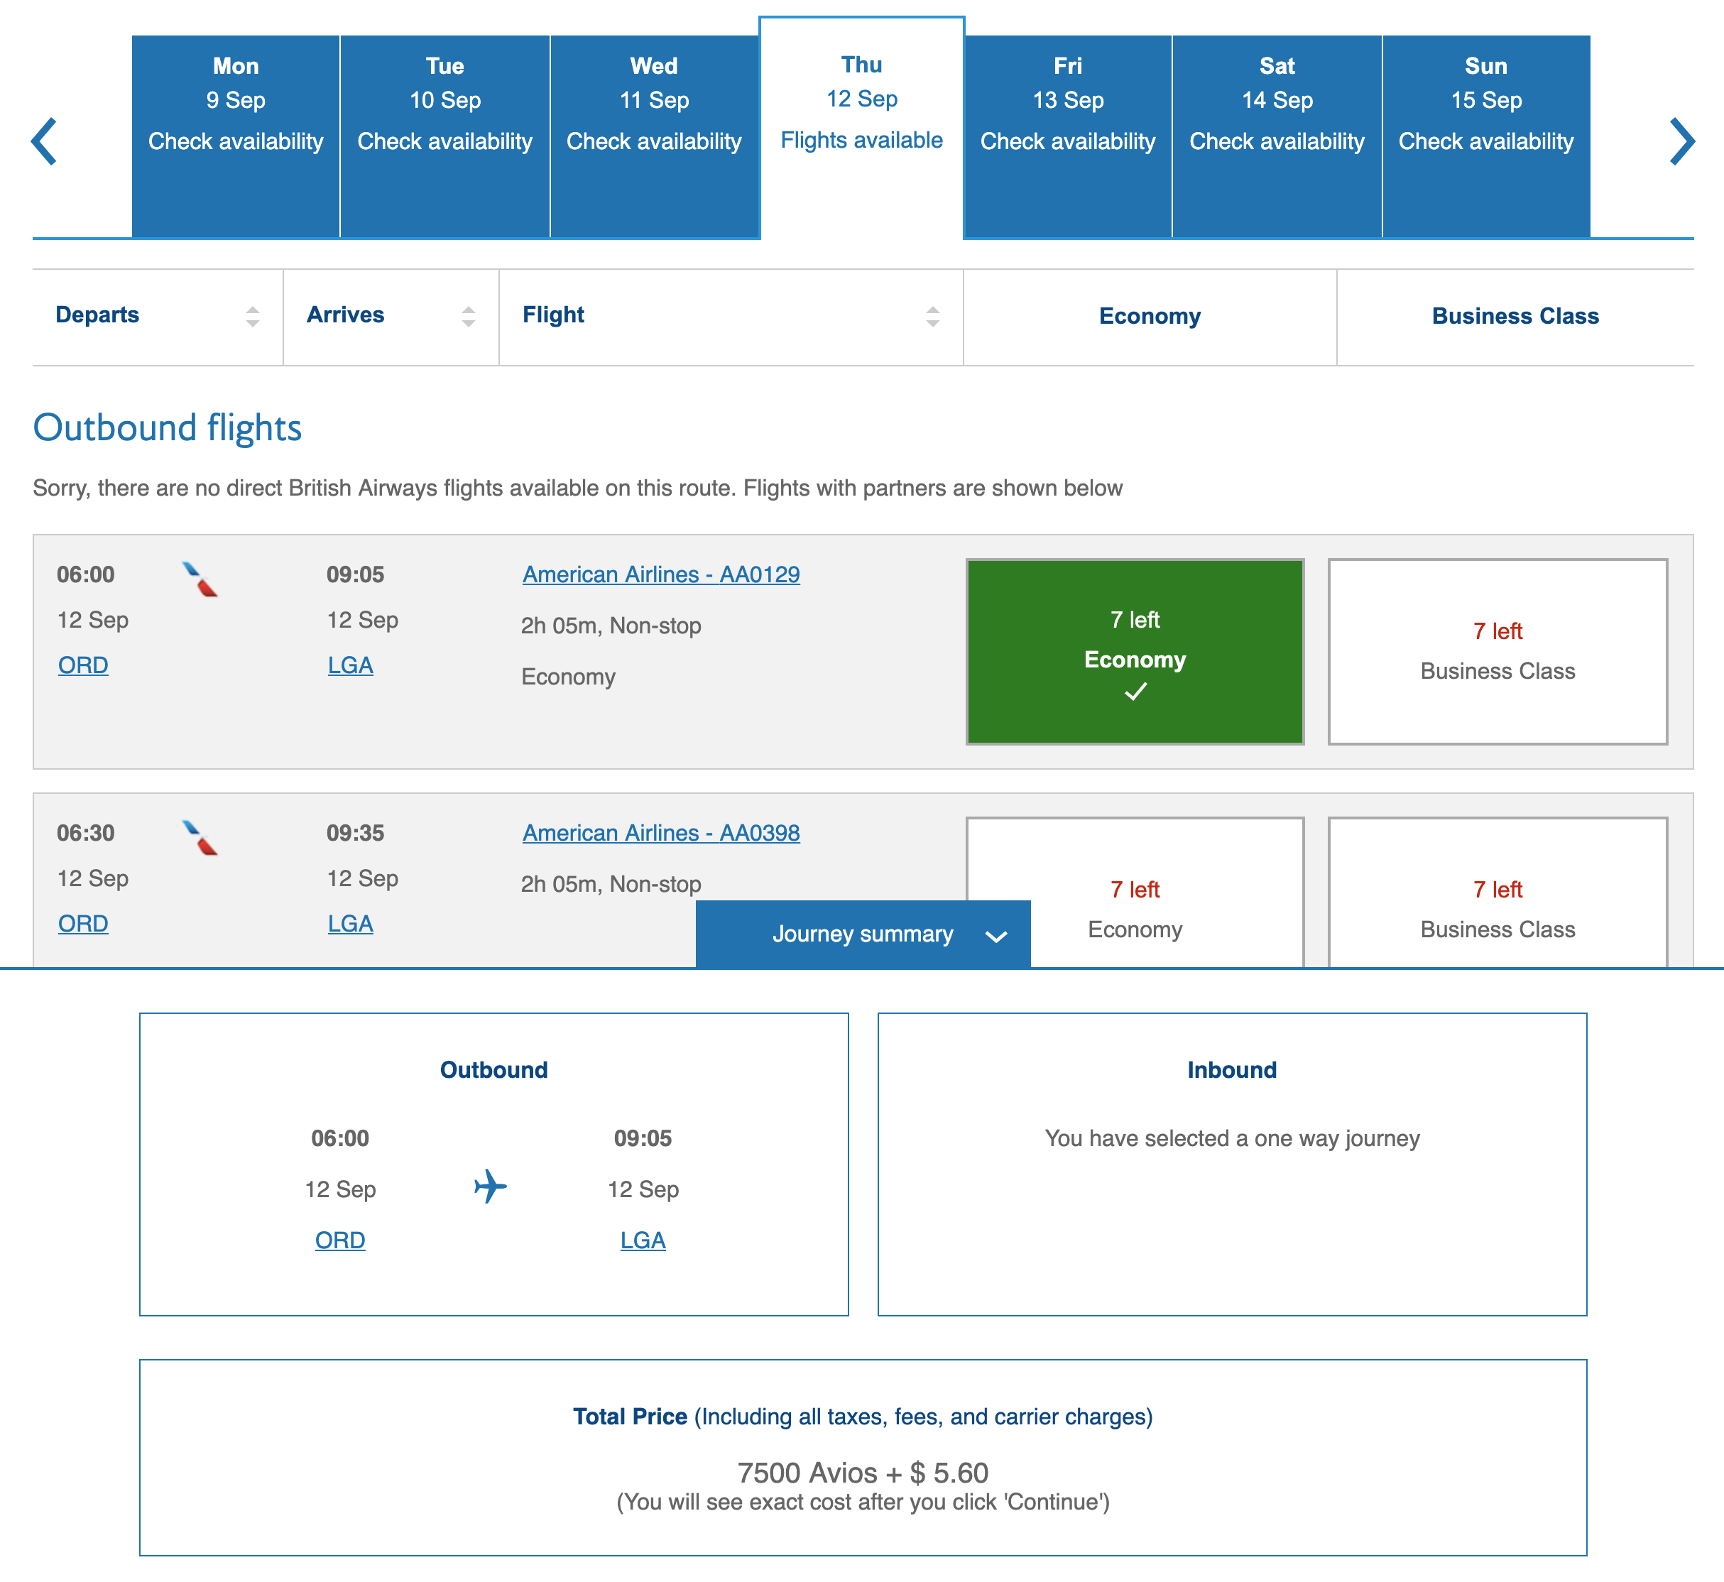The height and width of the screenshot is (1582, 1724).
Task: Select the Thu 12 Sep date tab
Action: coord(861,128)
